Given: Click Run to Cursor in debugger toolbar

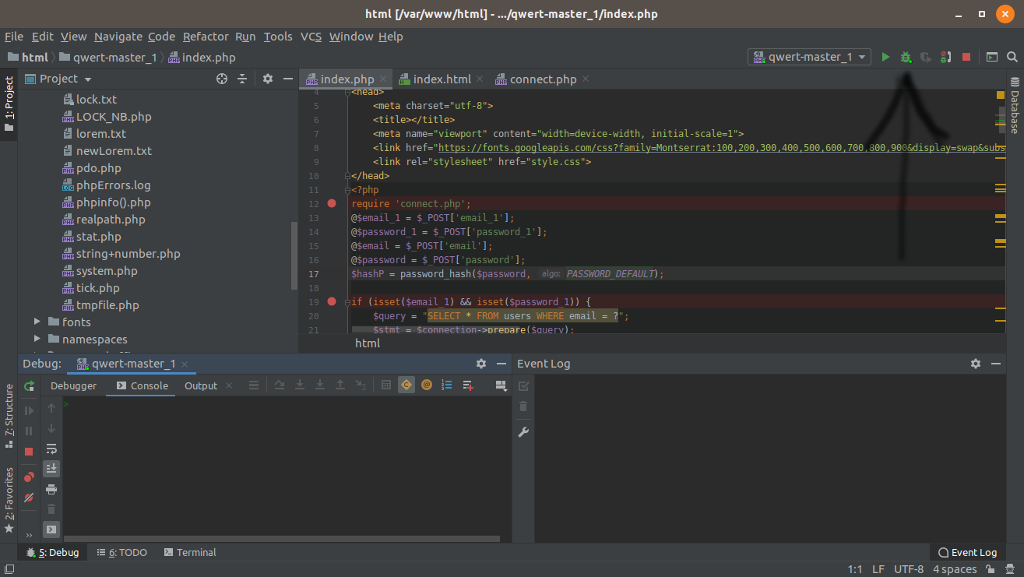Looking at the screenshot, I should 361,385.
